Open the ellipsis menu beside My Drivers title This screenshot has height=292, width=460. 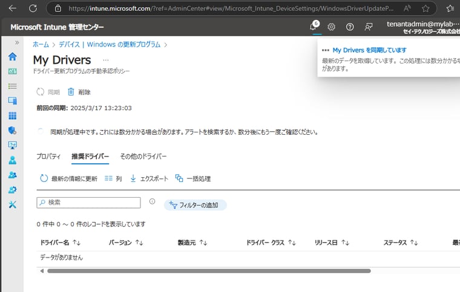105,60
